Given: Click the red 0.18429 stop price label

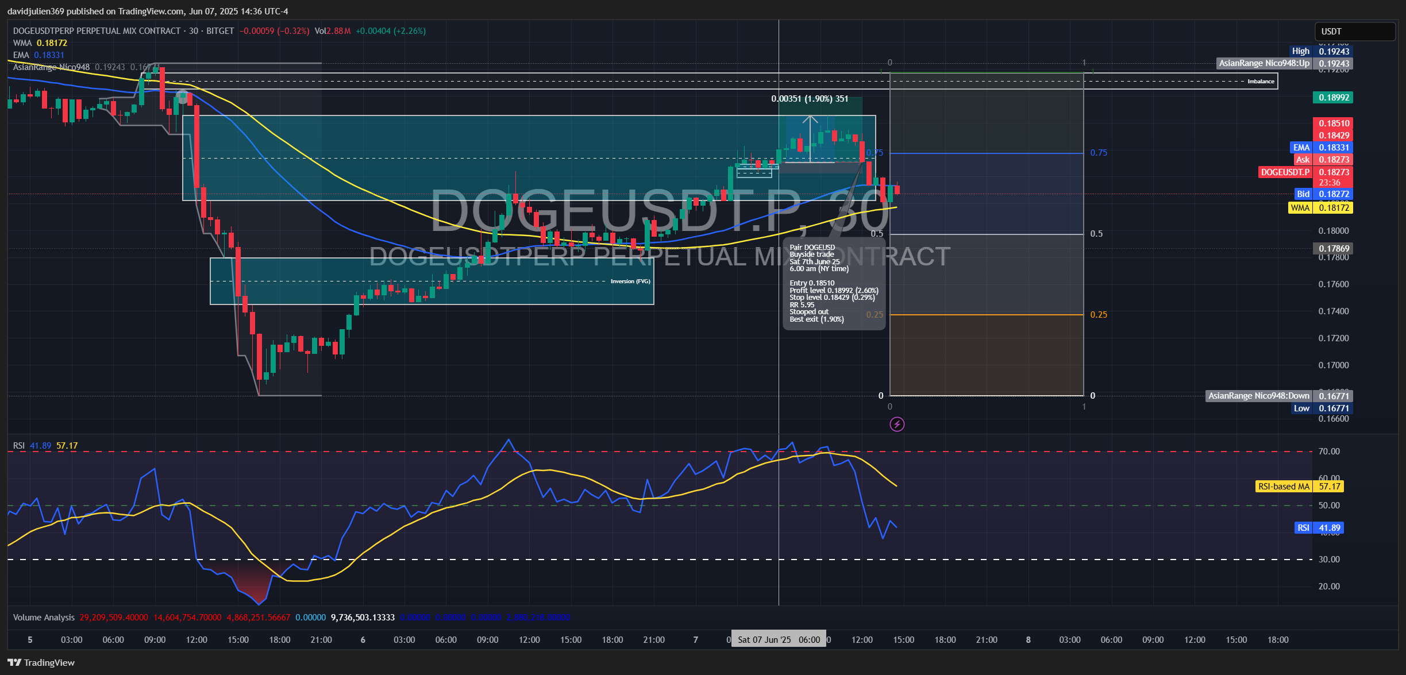Looking at the screenshot, I should click(1333, 136).
